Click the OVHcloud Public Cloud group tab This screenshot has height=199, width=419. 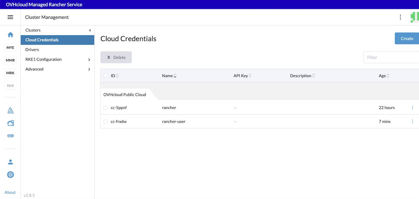[125, 94]
